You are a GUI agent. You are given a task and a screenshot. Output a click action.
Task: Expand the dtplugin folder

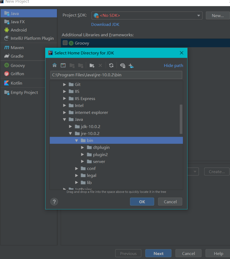click(x=82, y=148)
